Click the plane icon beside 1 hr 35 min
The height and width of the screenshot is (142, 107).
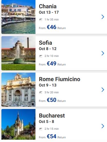pos(41,20)
